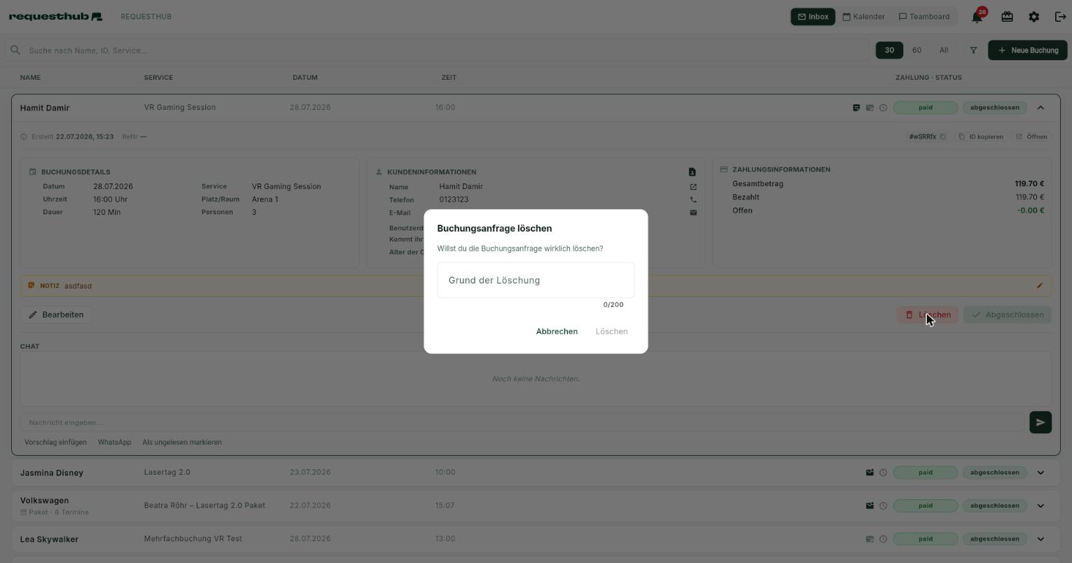Click the Öffnen button
This screenshot has height=563, width=1072.
[1031, 137]
